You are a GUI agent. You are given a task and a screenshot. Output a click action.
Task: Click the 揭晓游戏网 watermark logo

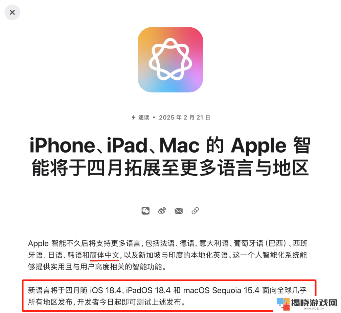[x=307, y=304]
